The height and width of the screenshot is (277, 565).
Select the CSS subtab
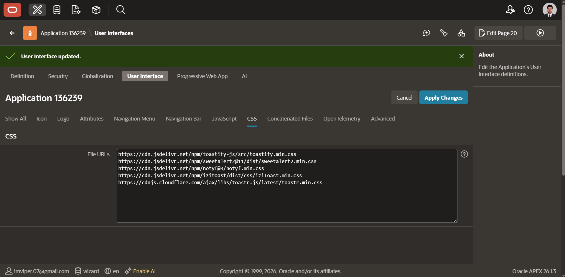[252, 118]
